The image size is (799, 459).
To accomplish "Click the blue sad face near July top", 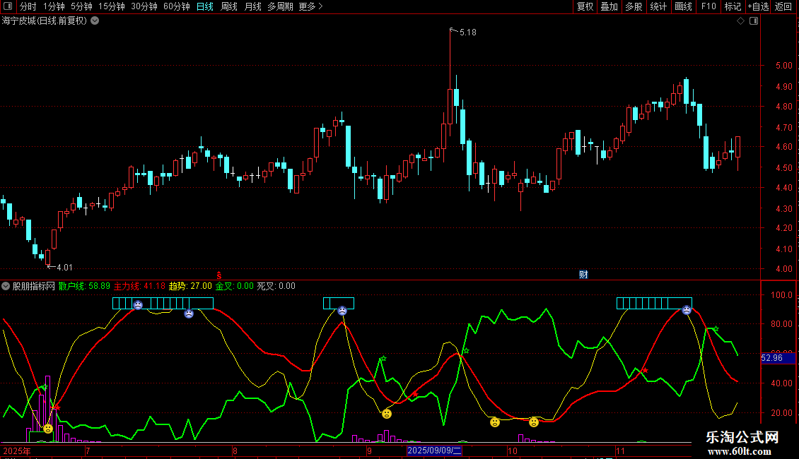I will tap(138, 305).
